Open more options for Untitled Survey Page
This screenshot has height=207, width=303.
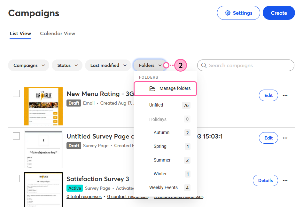point(285,138)
